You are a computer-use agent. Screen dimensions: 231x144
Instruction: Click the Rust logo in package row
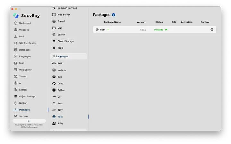(x=97, y=30)
